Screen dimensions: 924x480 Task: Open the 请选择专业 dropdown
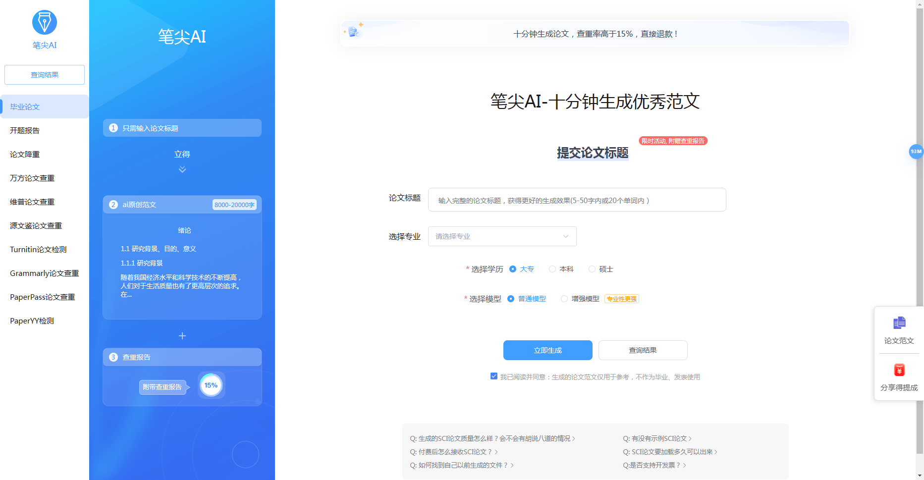502,236
